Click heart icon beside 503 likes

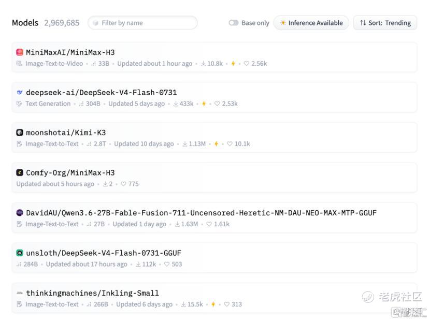coord(167,264)
